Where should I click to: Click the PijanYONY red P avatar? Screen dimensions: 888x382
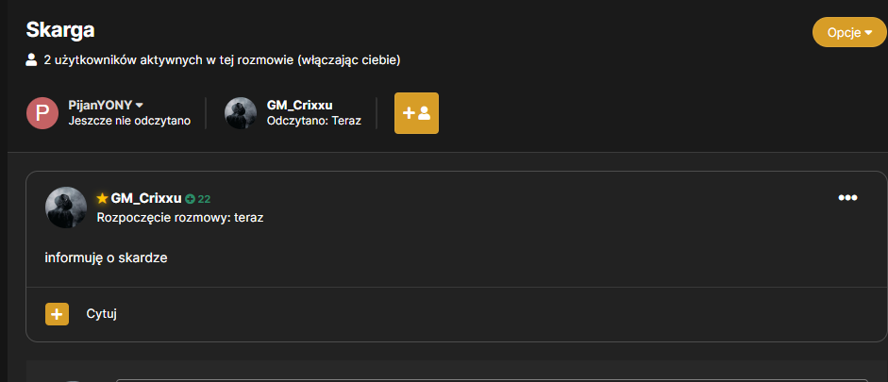(42, 113)
